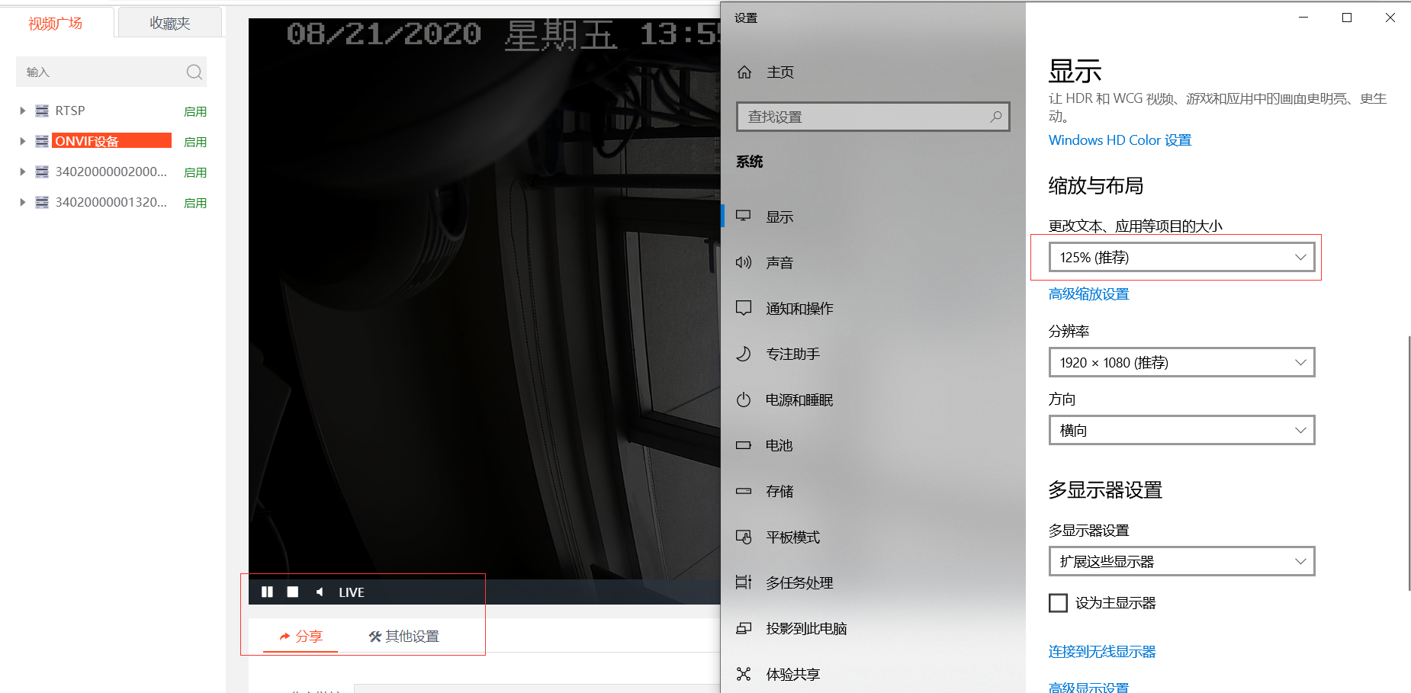Click the 专注助手 moon icon
The height and width of the screenshot is (693, 1411).
pyautogui.click(x=744, y=354)
